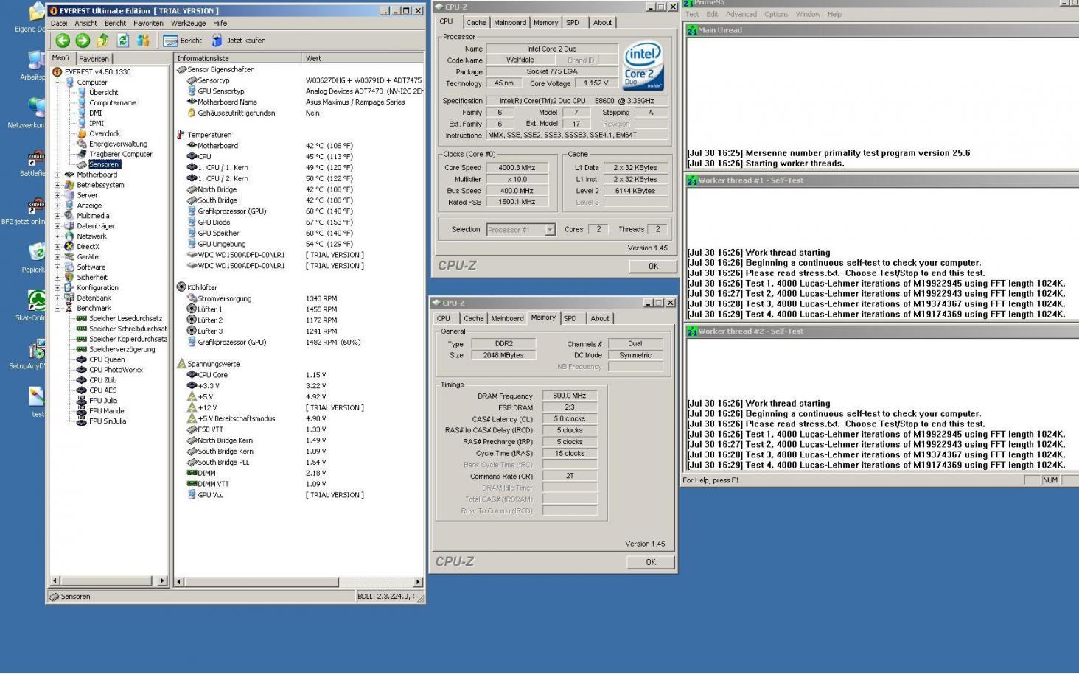
Task: Open the Werkzeuge menu in EVEREST
Action: pos(189,24)
